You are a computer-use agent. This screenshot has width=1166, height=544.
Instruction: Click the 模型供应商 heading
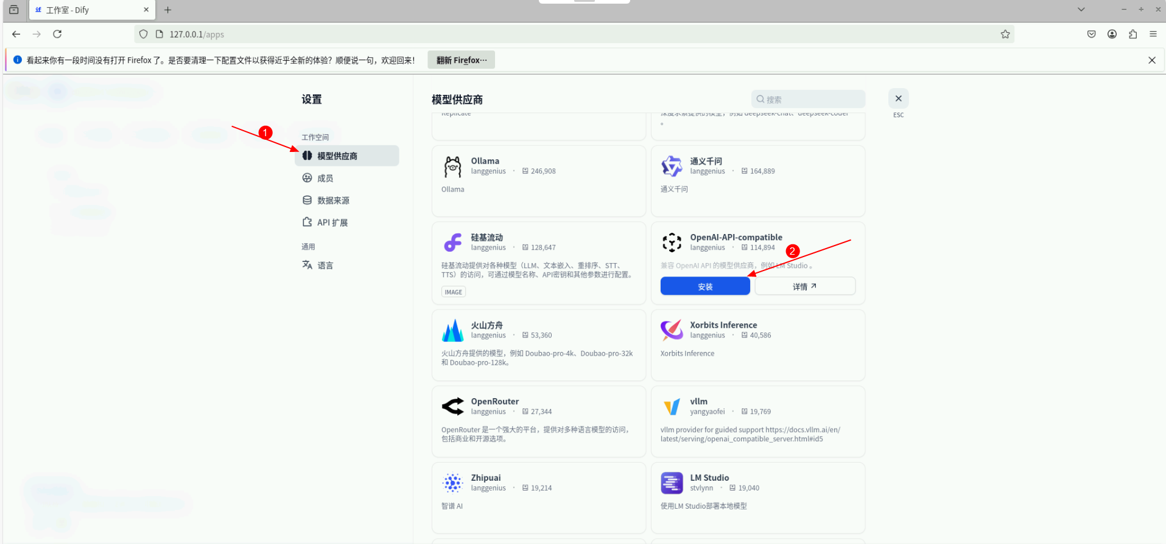point(457,99)
